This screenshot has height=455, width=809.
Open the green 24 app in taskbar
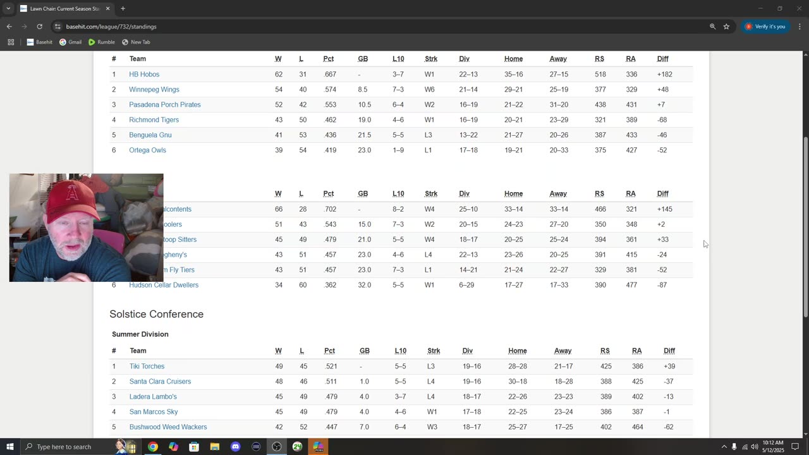pos(297,447)
